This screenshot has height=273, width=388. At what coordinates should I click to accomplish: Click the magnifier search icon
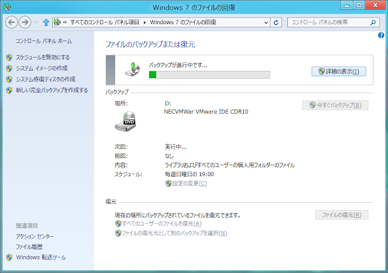(373, 22)
